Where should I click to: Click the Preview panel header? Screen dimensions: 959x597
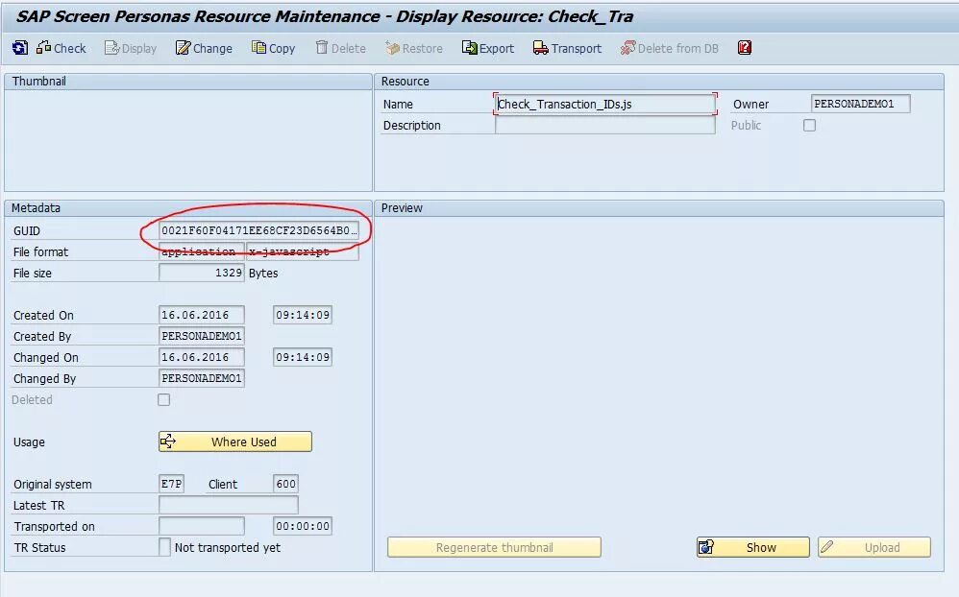click(x=658, y=207)
